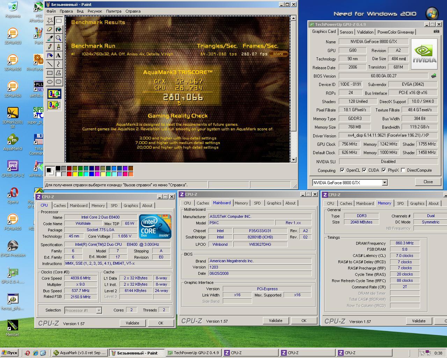Click OK in the Mainboard CPU-Z window
This screenshot has width=447, height=358.
304,321
